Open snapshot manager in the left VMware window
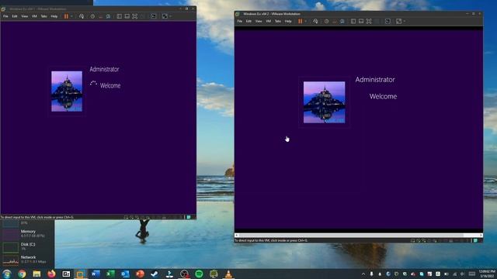 click(x=108, y=16)
